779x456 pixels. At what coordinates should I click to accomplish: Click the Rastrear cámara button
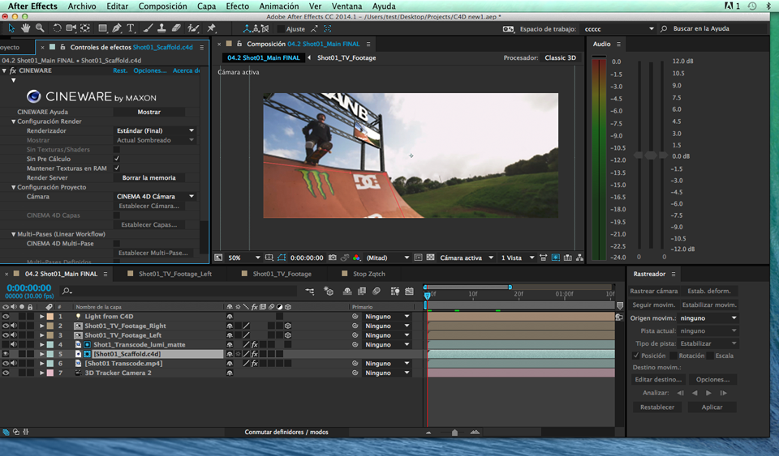point(653,291)
